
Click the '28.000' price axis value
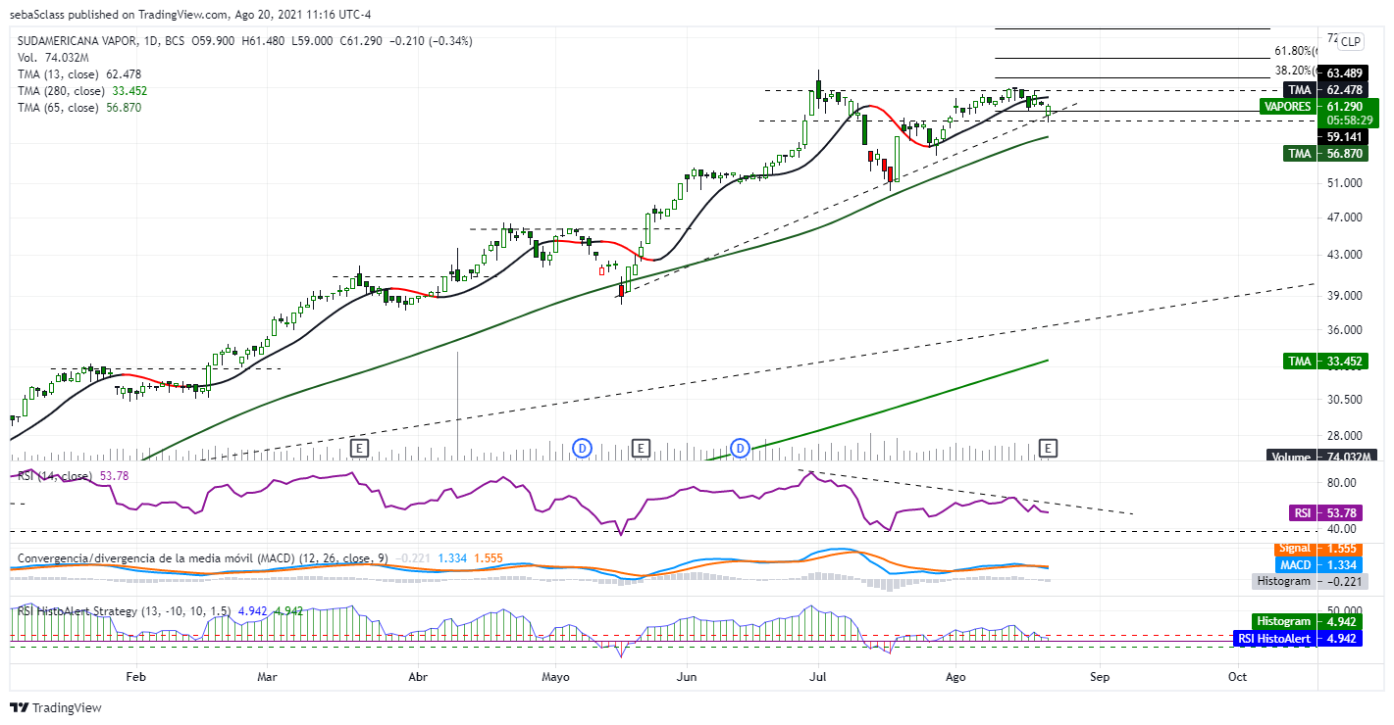(1346, 436)
